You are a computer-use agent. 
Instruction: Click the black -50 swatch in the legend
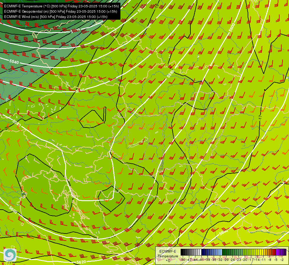point(182,252)
